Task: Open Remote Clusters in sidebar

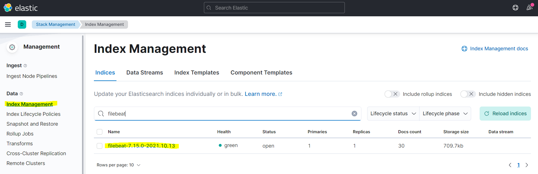Action: point(26,163)
